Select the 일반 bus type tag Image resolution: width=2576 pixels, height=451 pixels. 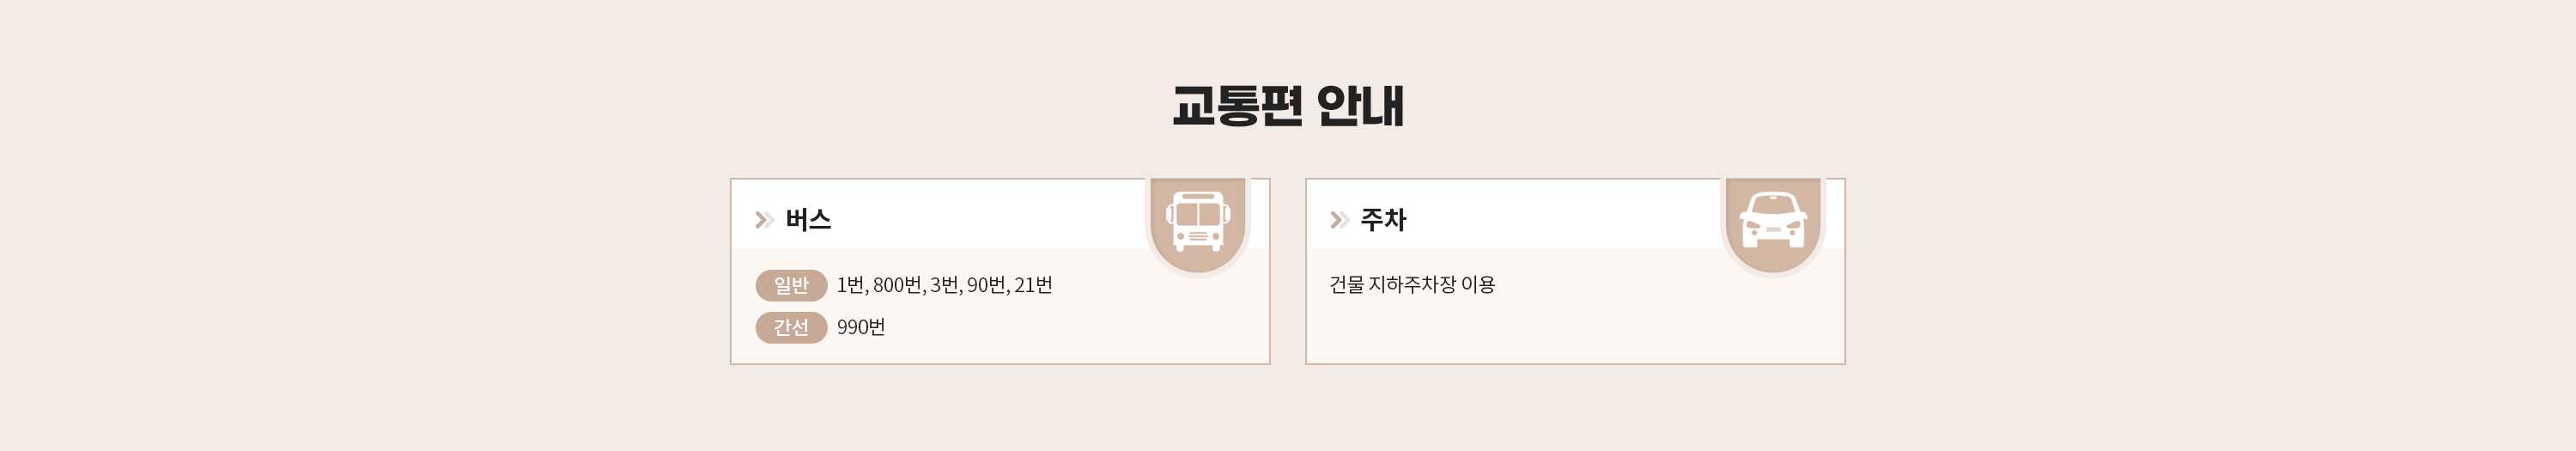pos(791,285)
